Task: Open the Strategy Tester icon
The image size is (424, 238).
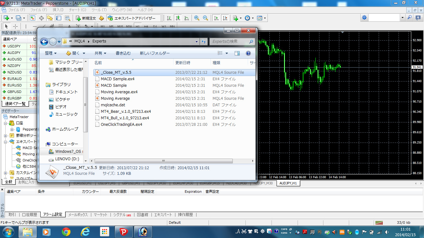Action: pos(67,18)
